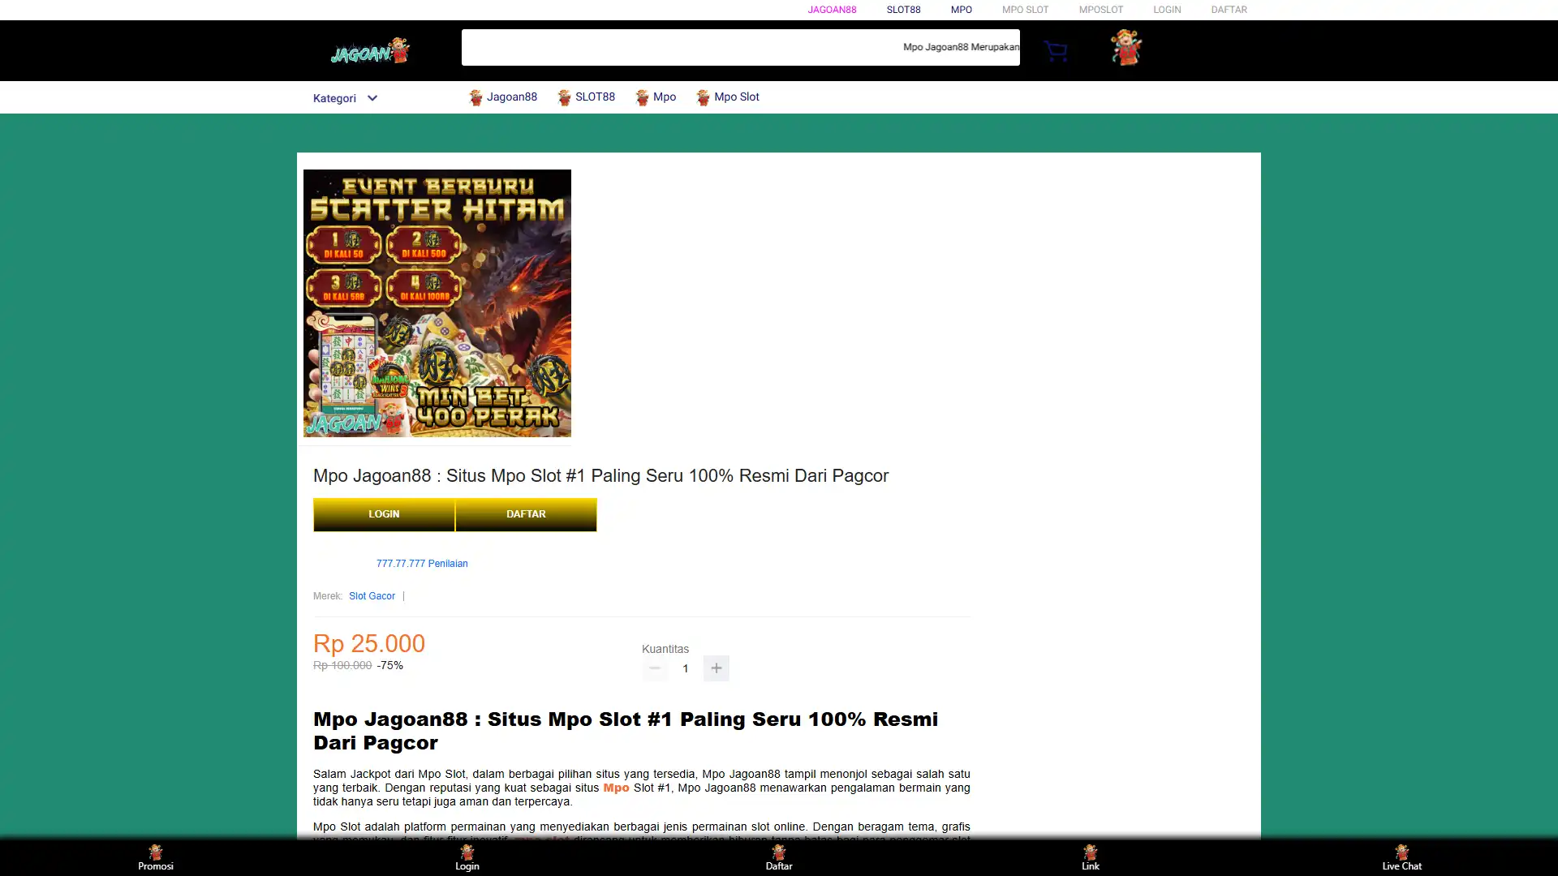The height and width of the screenshot is (876, 1558).
Task: Click the LOGIN button
Action: point(383,513)
